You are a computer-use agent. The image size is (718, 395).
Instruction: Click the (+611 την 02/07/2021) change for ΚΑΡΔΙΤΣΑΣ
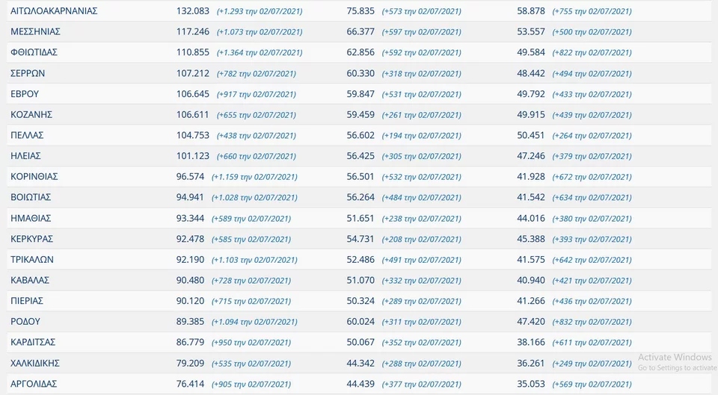pyautogui.click(x=592, y=343)
